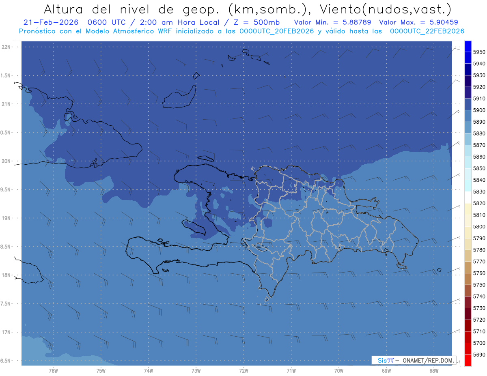Click the 5760 legend value
The width and height of the screenshot is (487, 376).
point(479,273)
